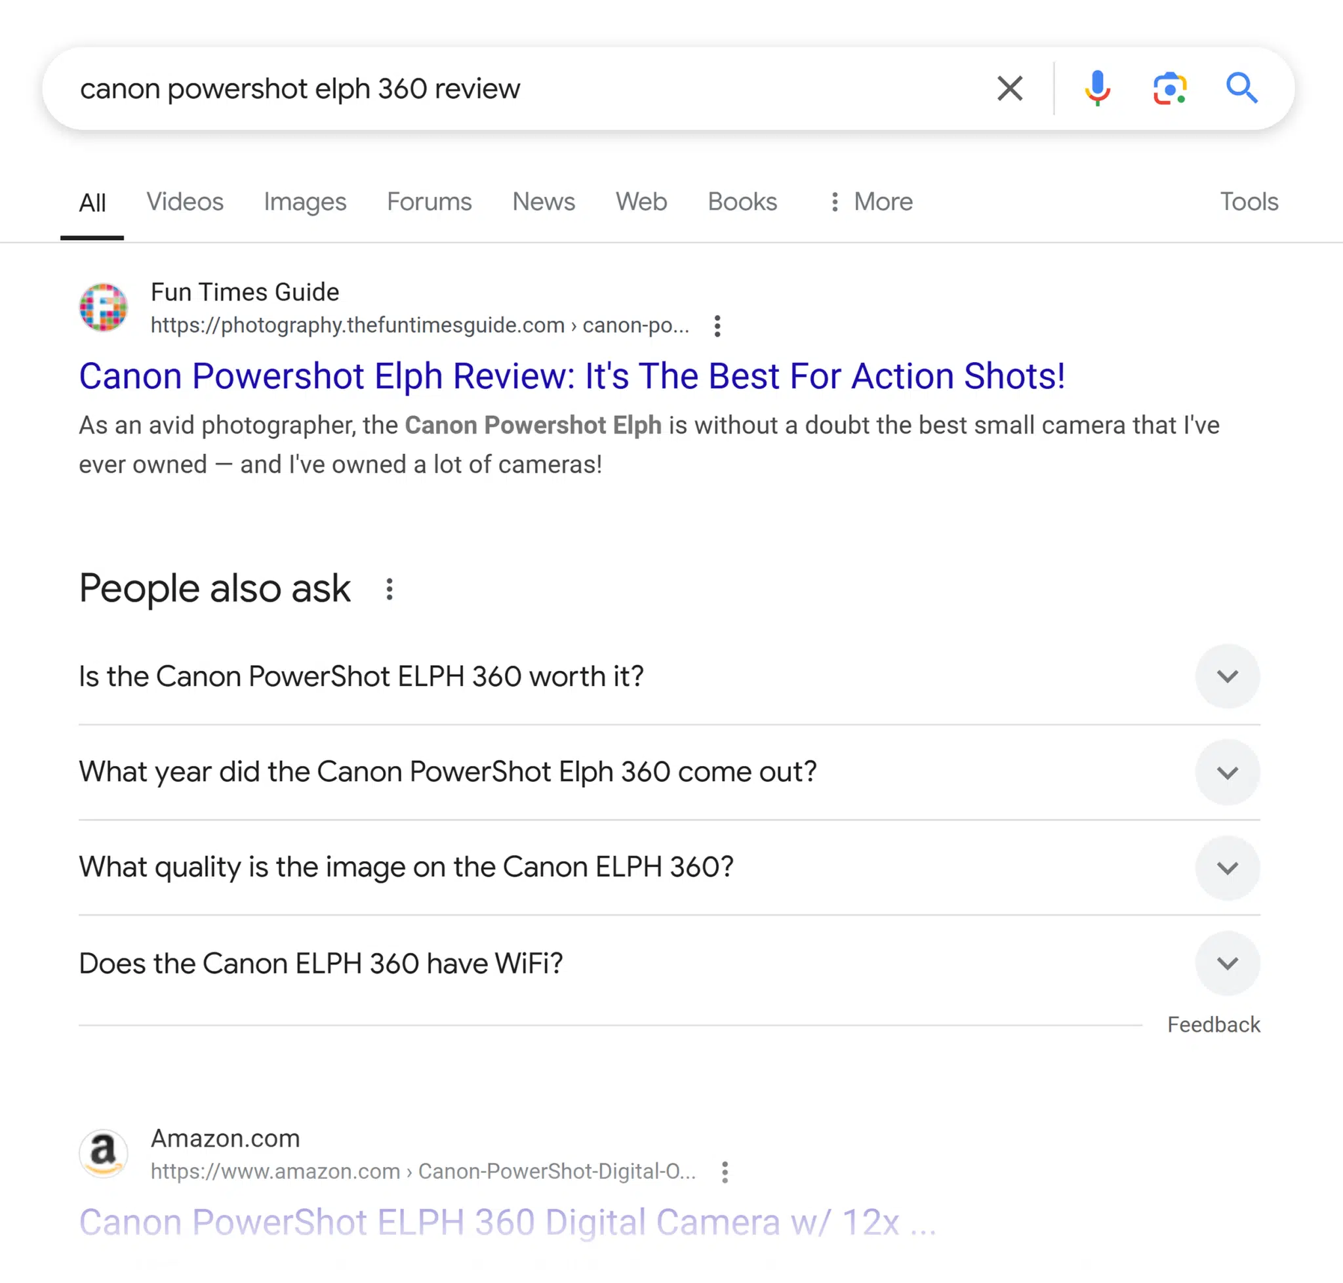Click the X to clear the search input

point(1009,87)
